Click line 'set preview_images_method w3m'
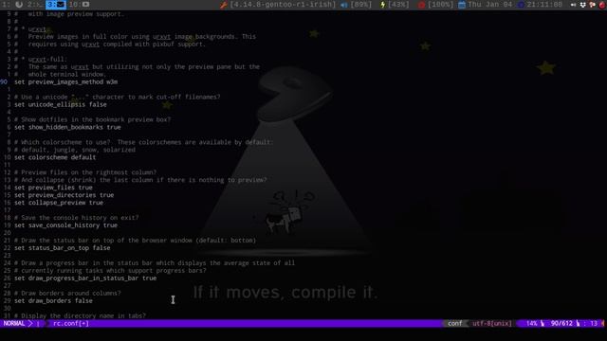 click(65, 82)
